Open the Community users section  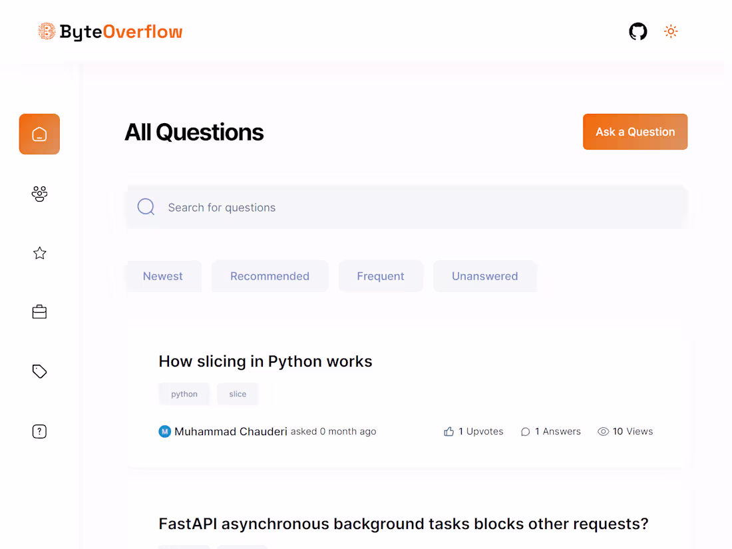coord(39,194)
